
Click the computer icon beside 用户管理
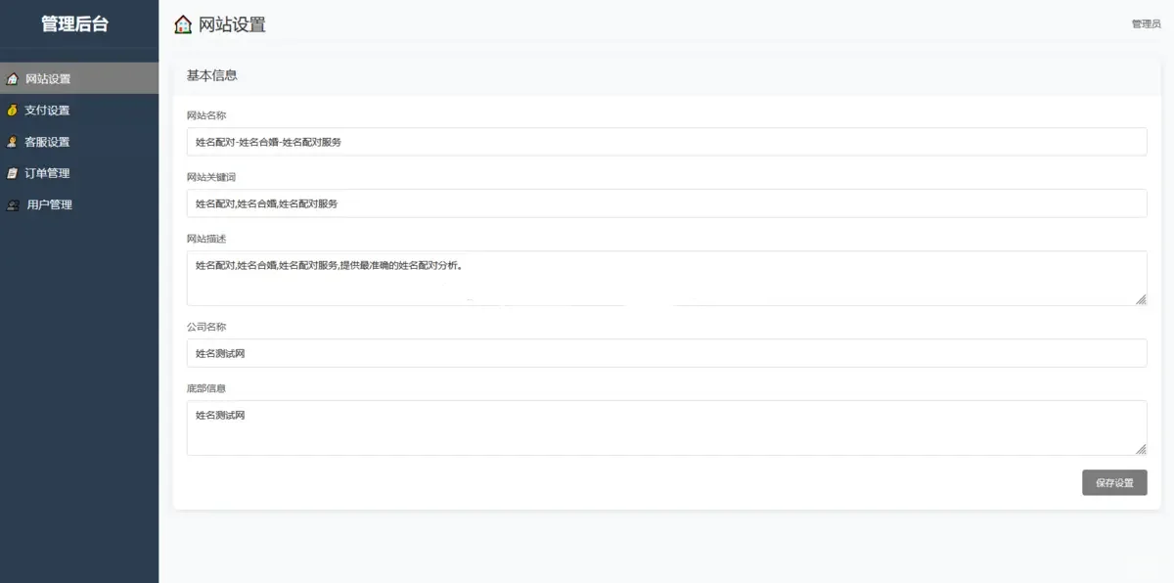[x=13, y=204]
